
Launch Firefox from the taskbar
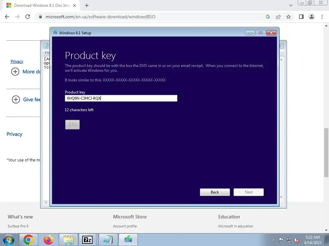[x=48, y=240]
